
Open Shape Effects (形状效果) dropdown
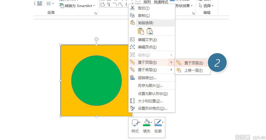184,6
